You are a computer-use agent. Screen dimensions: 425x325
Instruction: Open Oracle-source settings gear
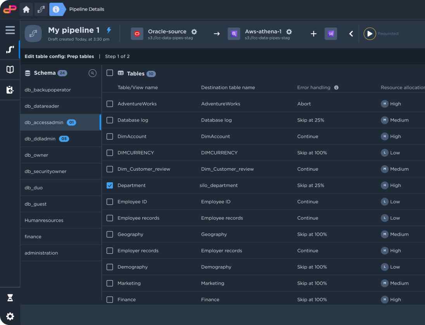point(194,32)
